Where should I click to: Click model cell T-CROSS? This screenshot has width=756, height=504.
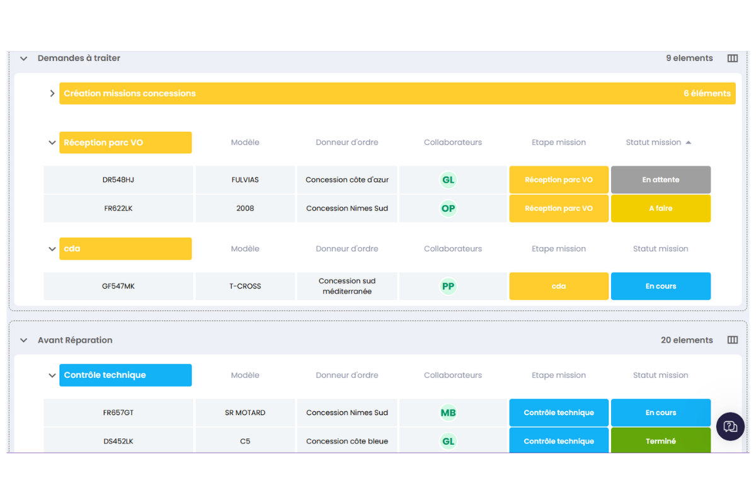245,286
